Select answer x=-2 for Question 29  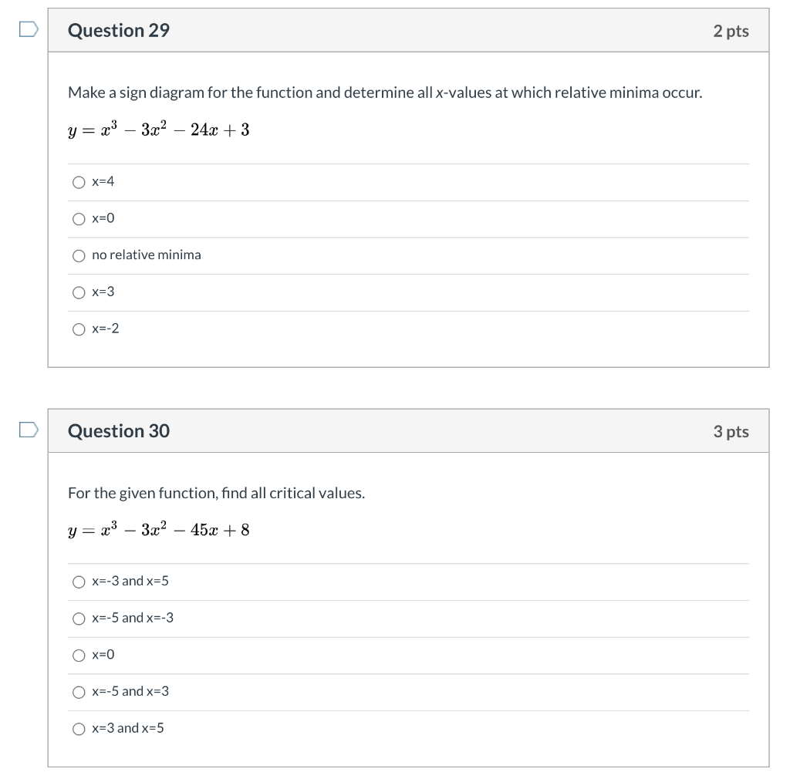pos(79,329)
